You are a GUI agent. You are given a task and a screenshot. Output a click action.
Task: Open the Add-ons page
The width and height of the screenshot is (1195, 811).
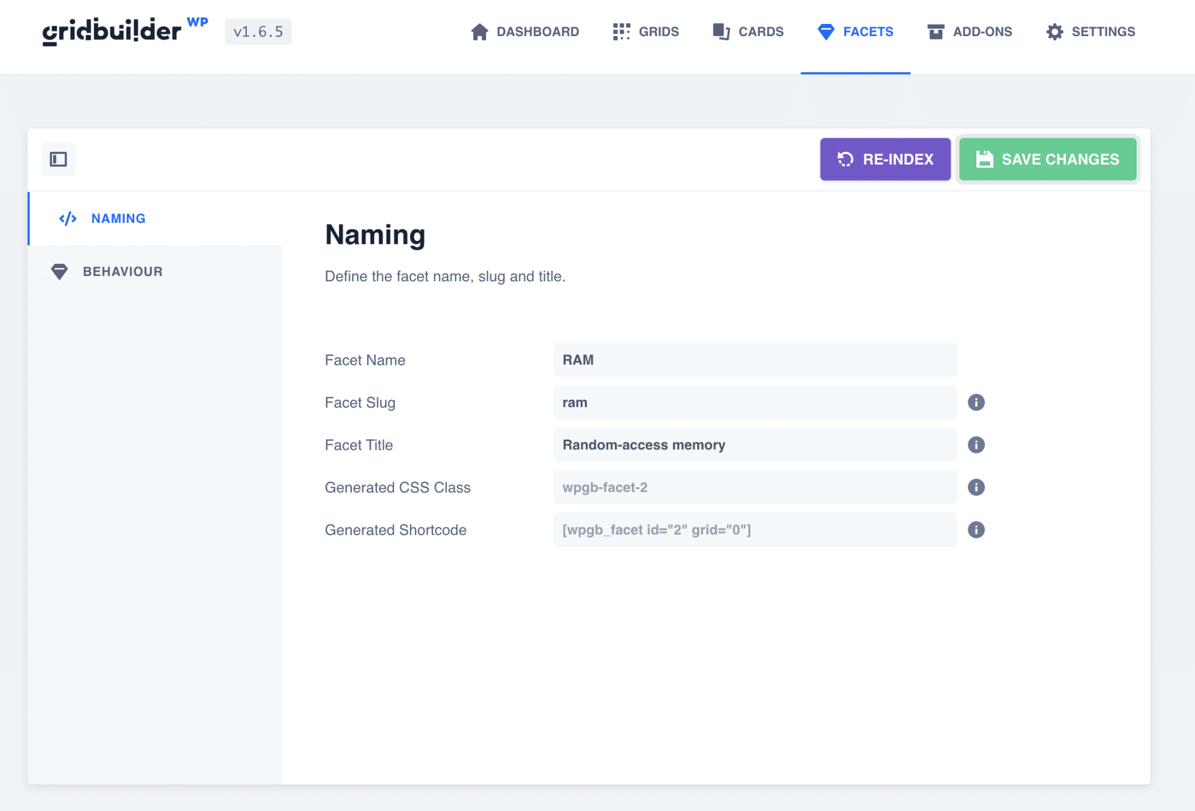coord(970,32)
